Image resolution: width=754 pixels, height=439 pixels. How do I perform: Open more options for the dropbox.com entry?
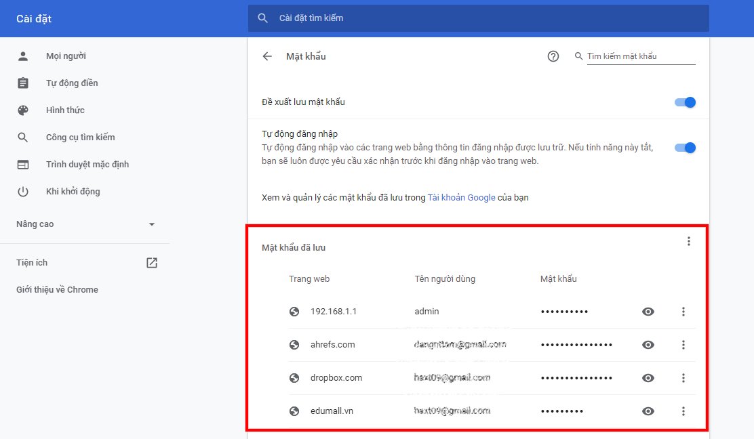[x=683, y=378]
